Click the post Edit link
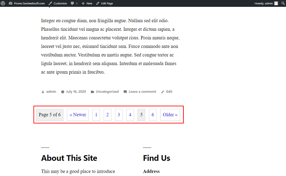The height and width of the screenshot is (176, 286). click(169, 92)
